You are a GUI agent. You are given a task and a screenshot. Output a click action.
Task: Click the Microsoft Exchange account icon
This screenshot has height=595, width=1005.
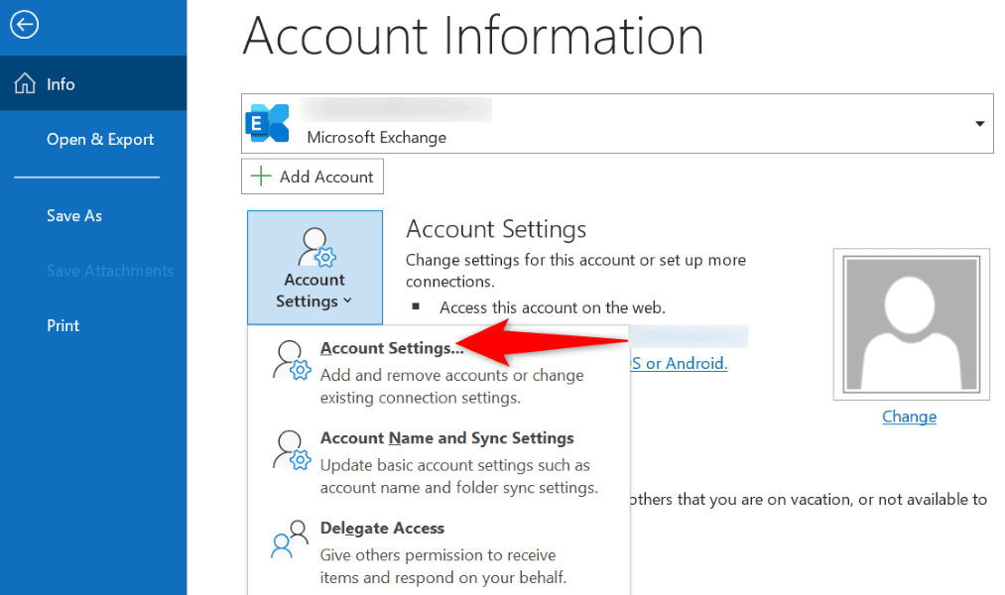pos(268,124)
